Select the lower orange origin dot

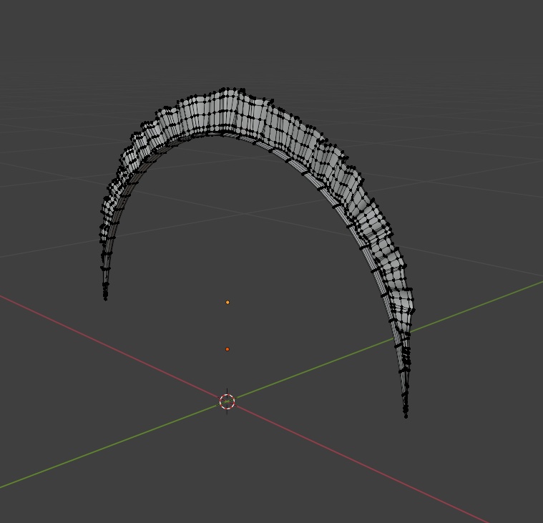click(228, 349)
